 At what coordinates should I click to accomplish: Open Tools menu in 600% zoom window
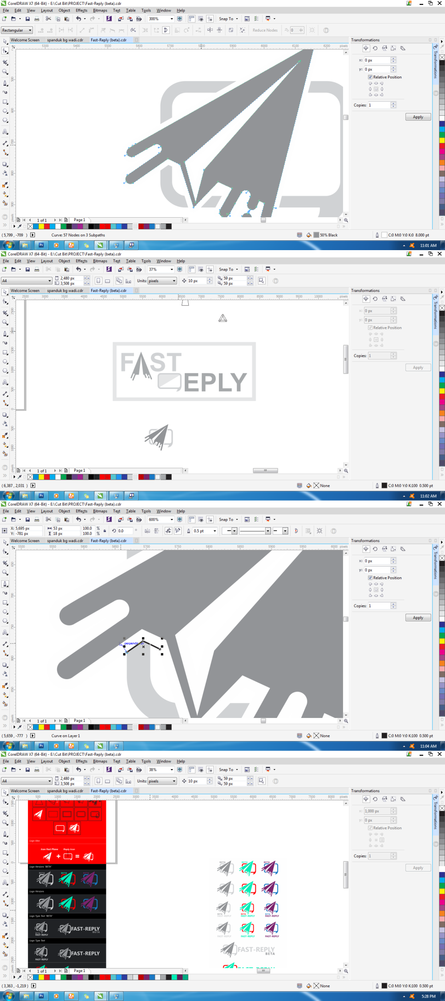[x=146, y=511]
